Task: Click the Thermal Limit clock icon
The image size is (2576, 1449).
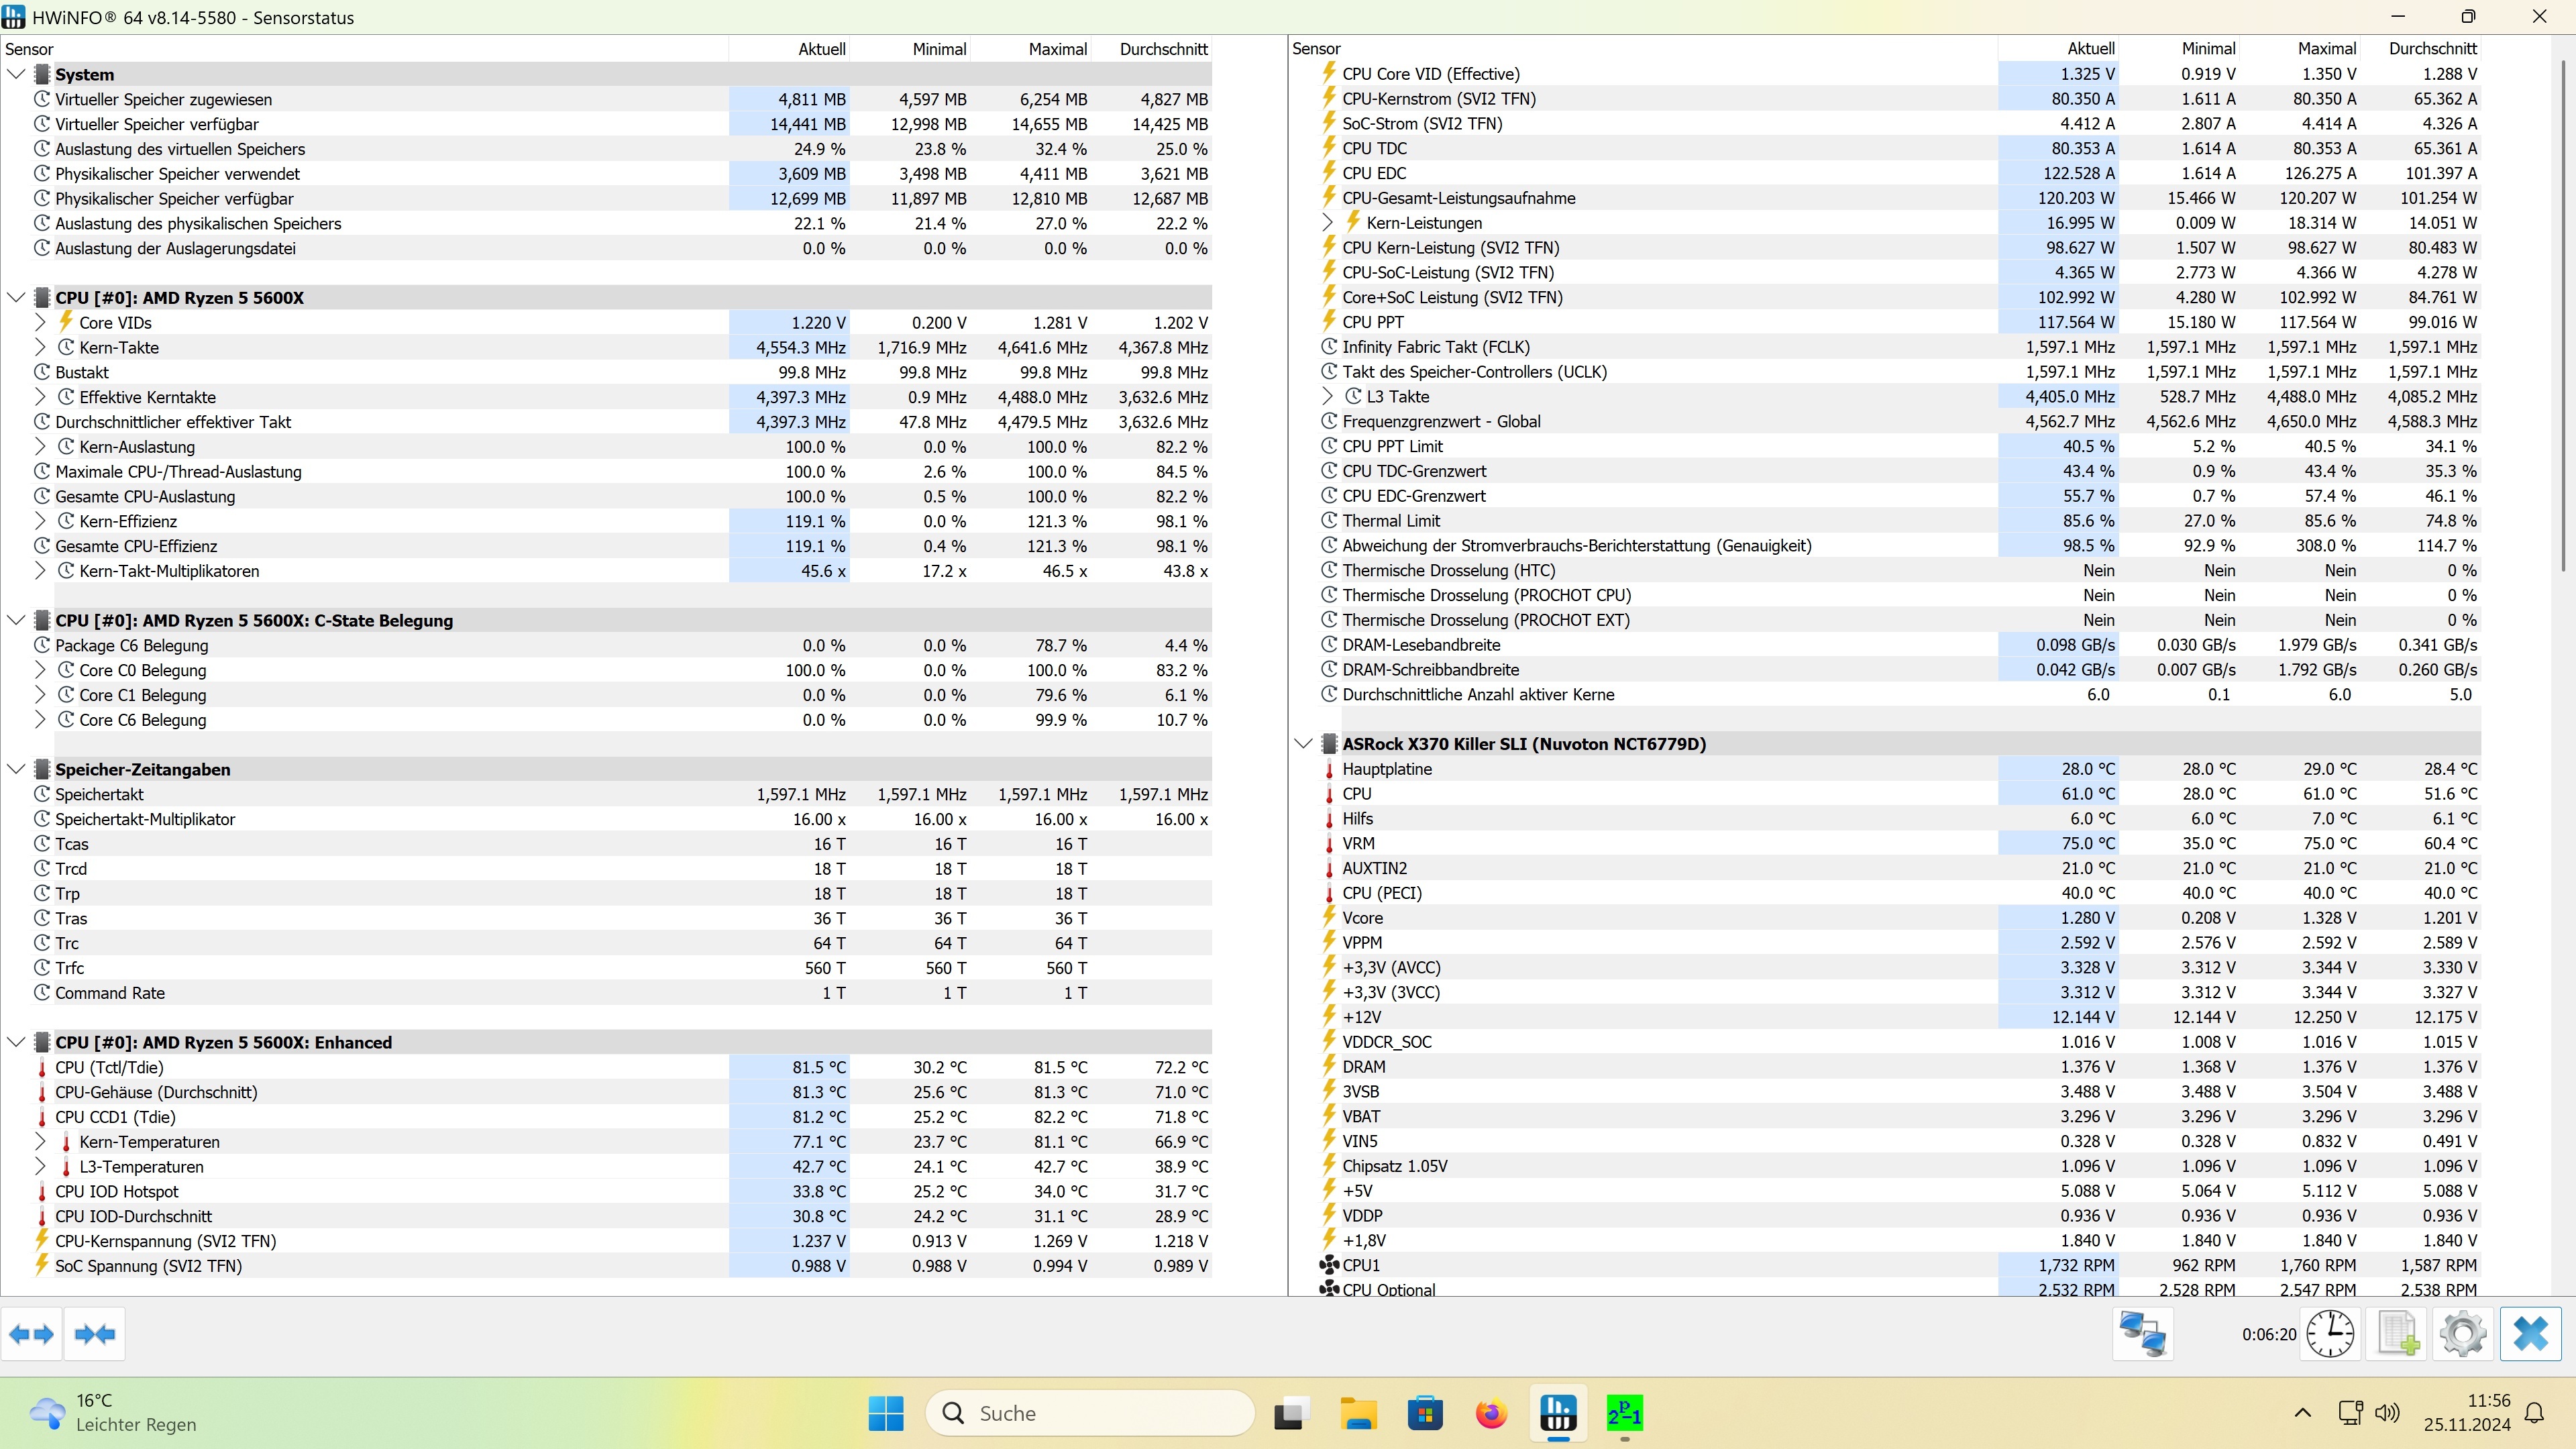Action: [x=1329, y=520]
